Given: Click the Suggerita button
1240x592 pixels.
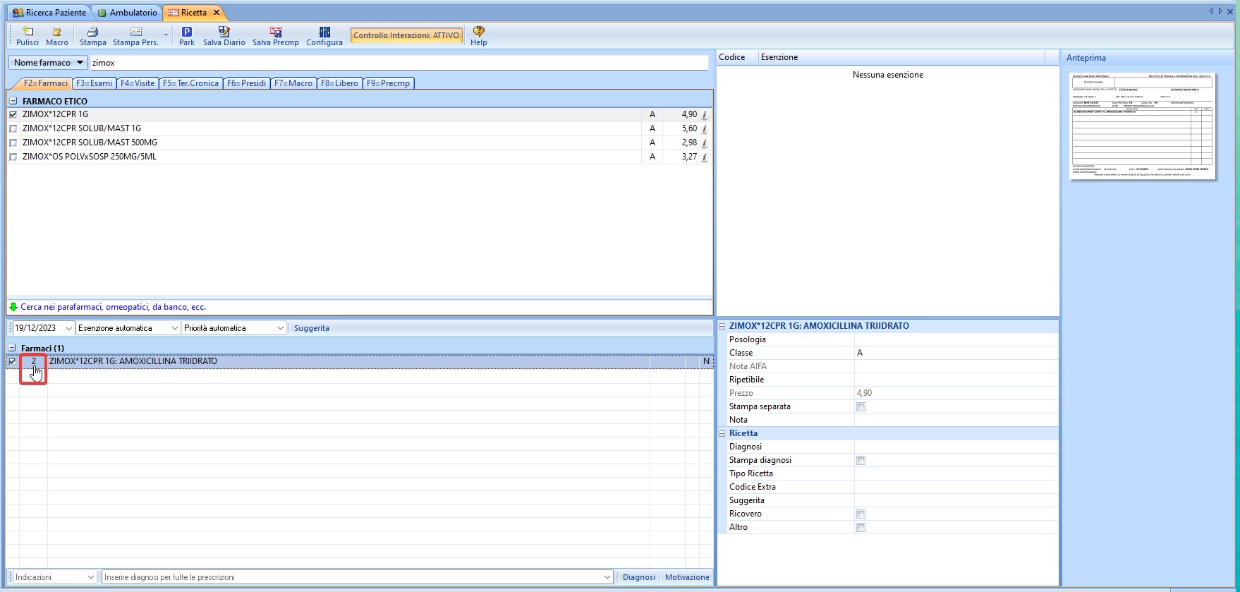Looking at the screenshot, I should [x=312, y=328].
